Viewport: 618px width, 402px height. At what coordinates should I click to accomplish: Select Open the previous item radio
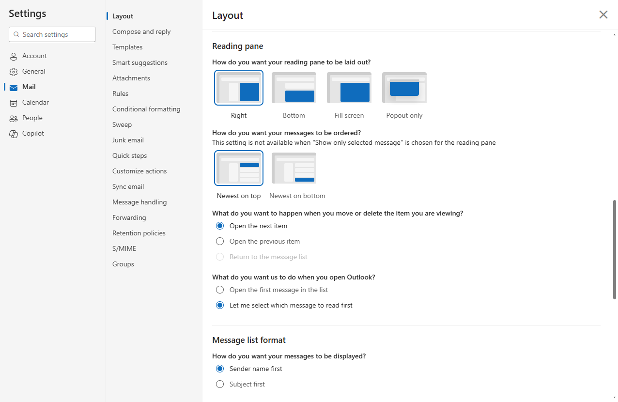coord(220,241)
